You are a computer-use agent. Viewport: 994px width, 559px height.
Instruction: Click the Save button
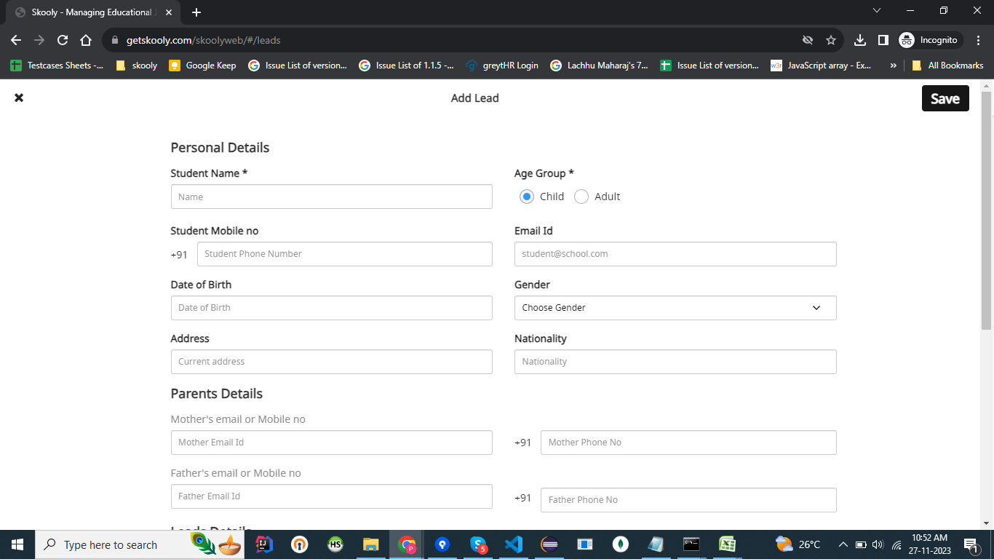coord(945,99)
